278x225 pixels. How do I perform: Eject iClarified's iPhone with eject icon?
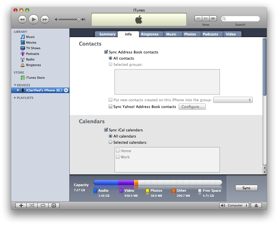[x=66, y=90]
